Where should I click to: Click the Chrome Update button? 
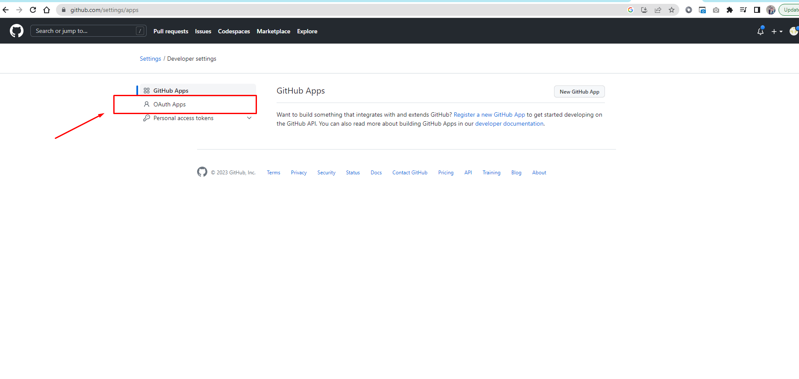(789, 10)
